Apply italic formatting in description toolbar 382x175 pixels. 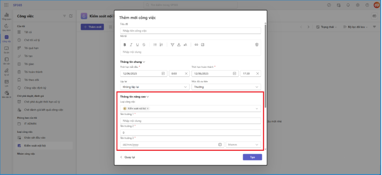[131, 44]
